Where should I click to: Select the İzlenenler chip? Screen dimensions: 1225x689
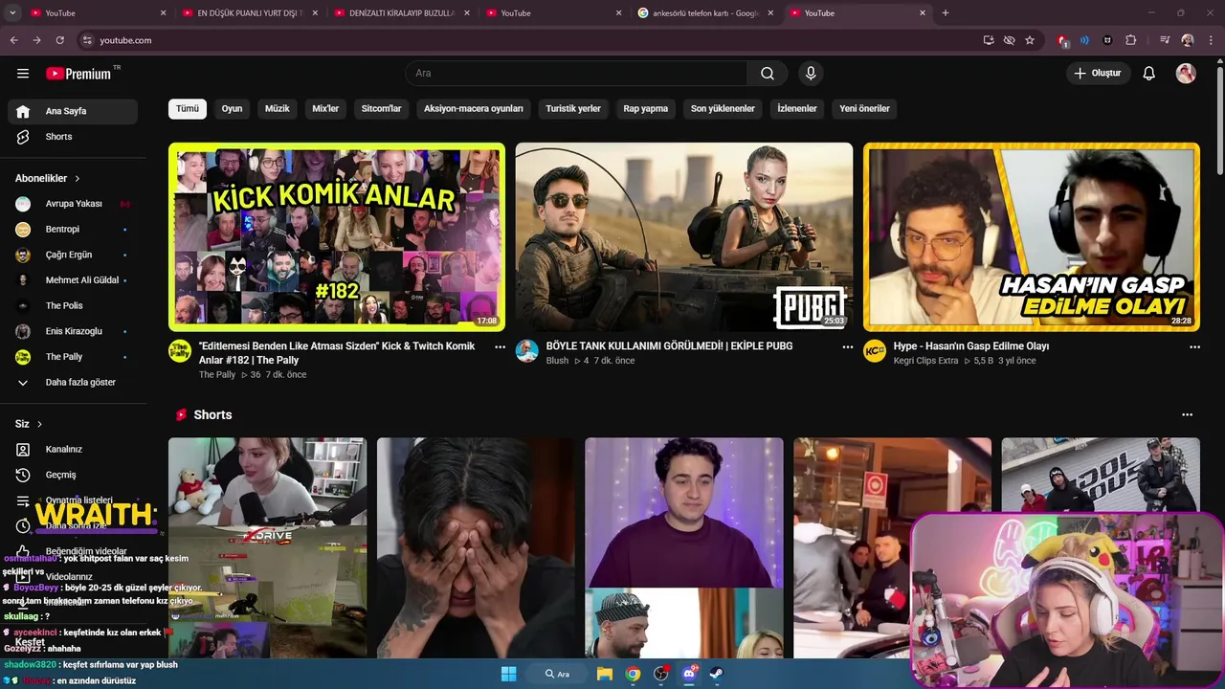pyautogui.click(x=797, y=108)
